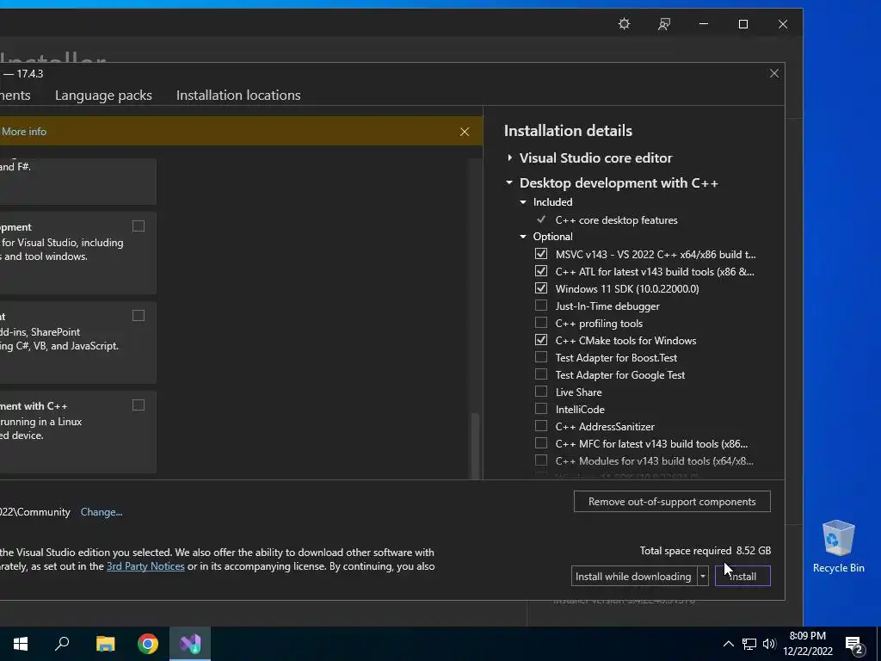This screenshot has height=661, width=881.
Task: Open the 3rd Party Notices link
Action: [x=145, y=566]
